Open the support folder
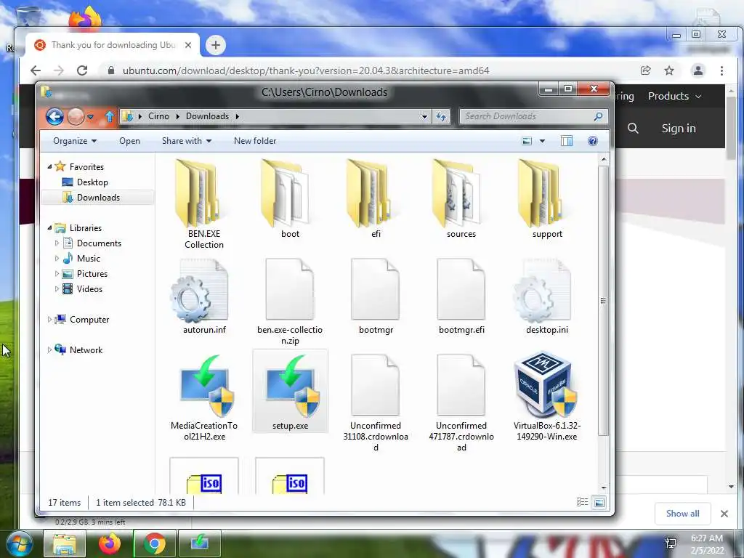This screenshot has width=744, height=558. pos(547,199)
